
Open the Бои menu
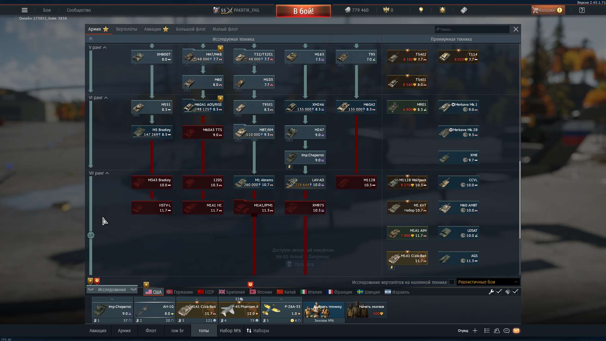click(47, 10)
